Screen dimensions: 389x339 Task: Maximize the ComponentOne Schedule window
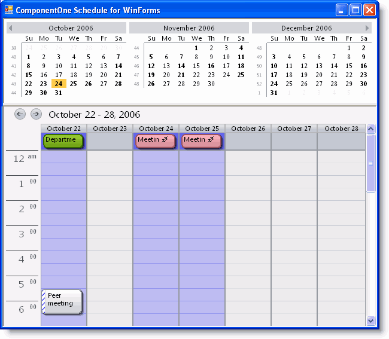355,10
